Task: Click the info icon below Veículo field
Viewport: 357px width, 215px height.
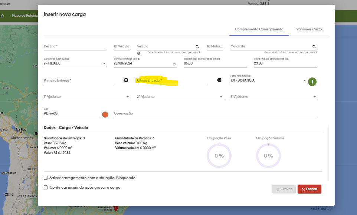Action: 139,53
